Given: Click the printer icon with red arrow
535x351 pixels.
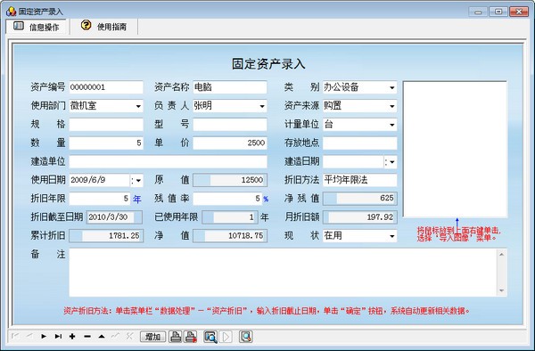Looking at the screenshot, I should tap(191, 337).
